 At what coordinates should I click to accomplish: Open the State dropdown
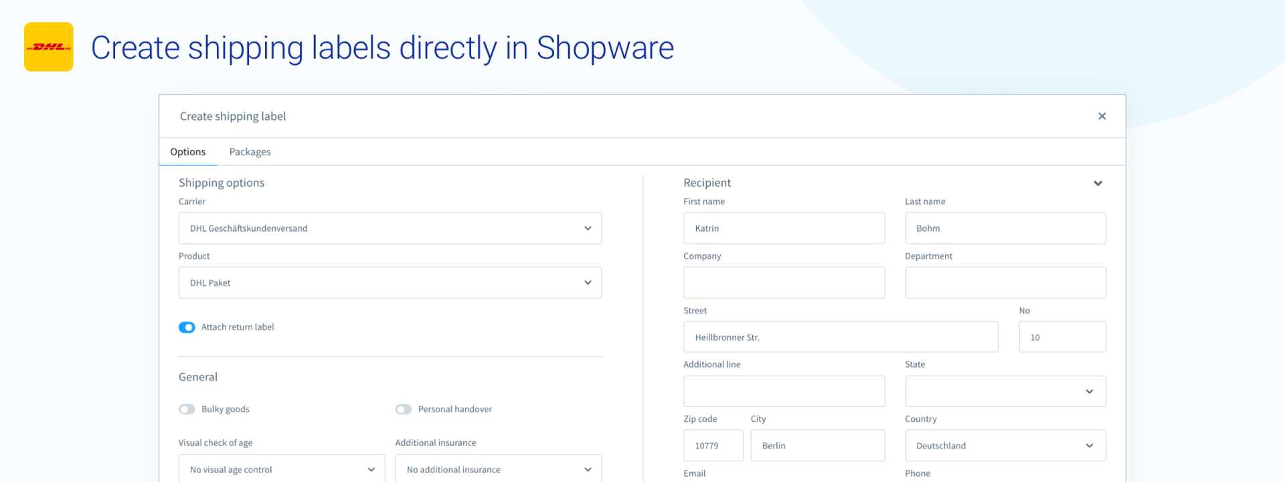(x=1005, y=391)
